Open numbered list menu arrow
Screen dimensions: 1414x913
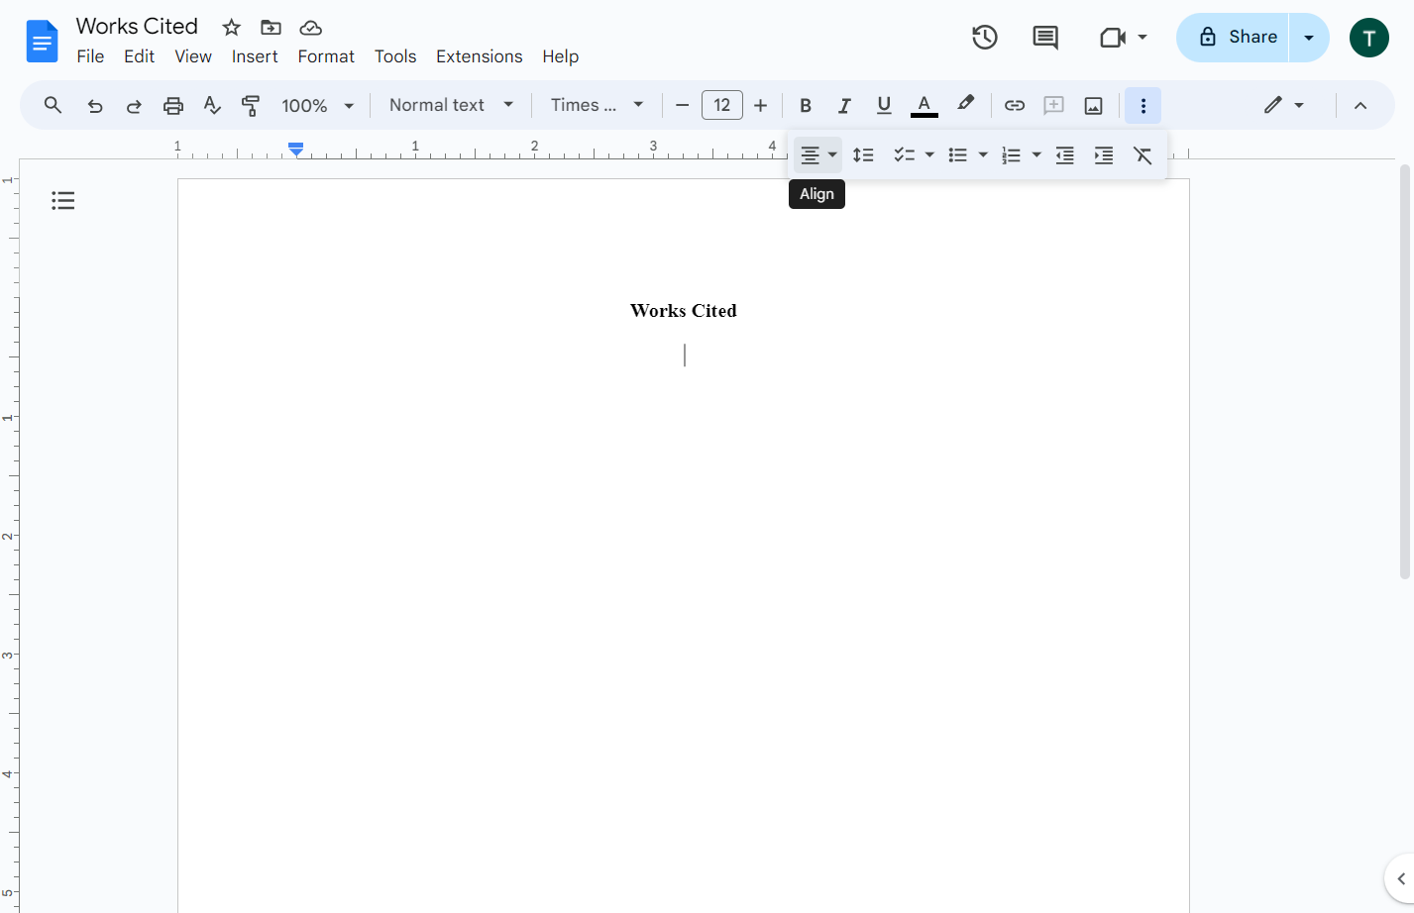[x=1036, y=155]
